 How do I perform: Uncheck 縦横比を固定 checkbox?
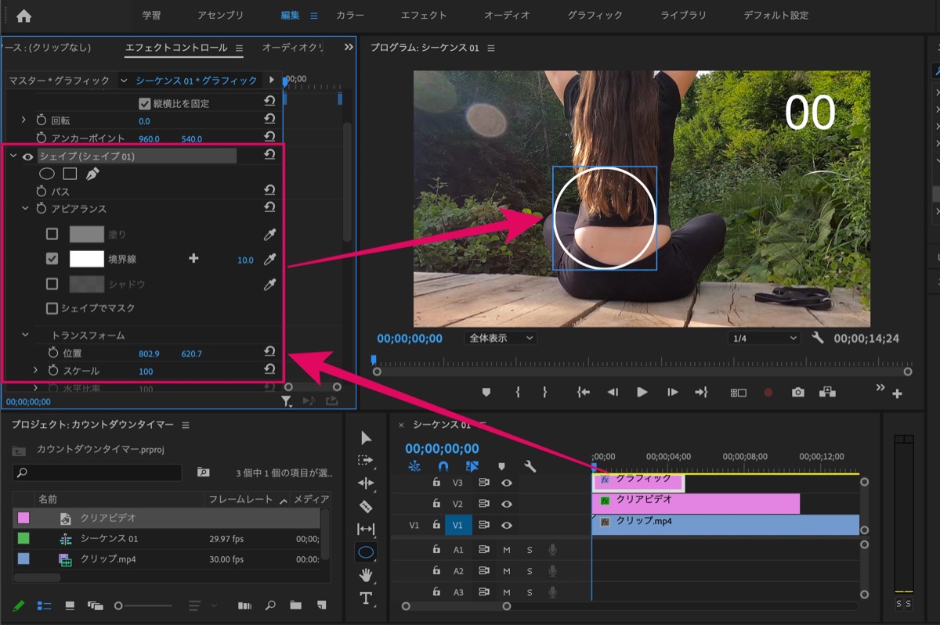[x=144, y=103]
